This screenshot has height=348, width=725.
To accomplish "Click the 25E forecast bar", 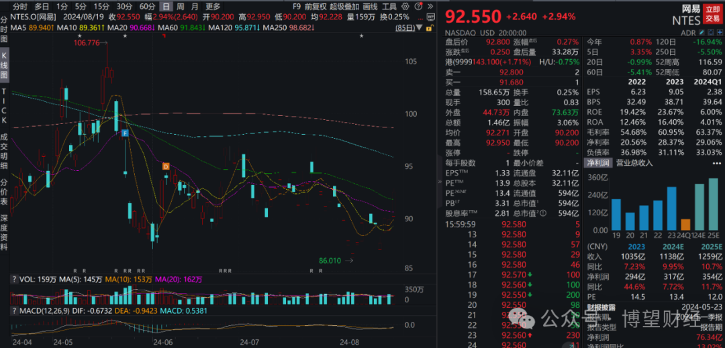I will [x=714, y=204].
